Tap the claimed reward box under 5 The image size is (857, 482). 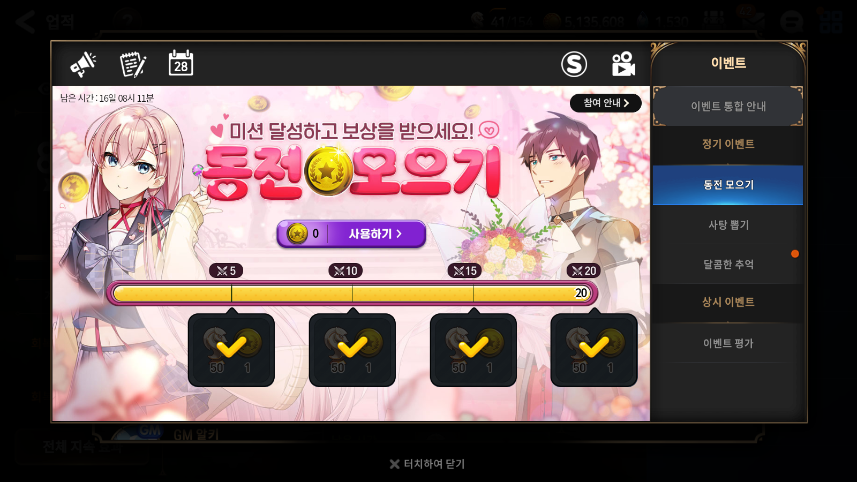pyautogui.click(x=231, y=350)
